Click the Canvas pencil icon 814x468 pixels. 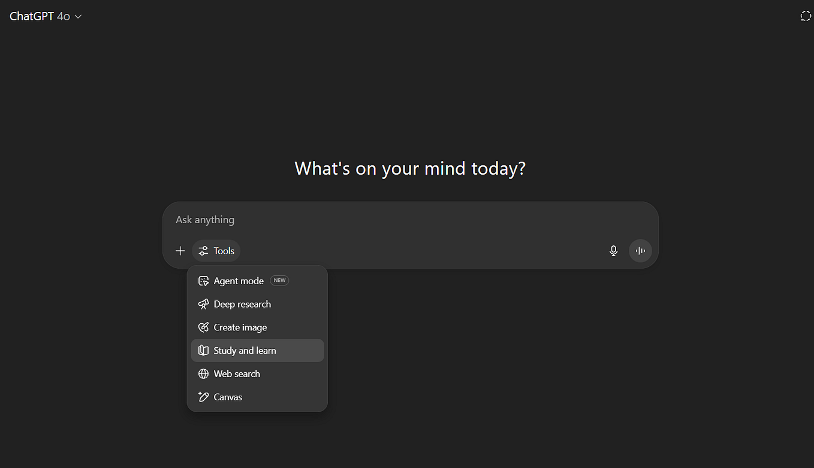[x=204, y=397]
